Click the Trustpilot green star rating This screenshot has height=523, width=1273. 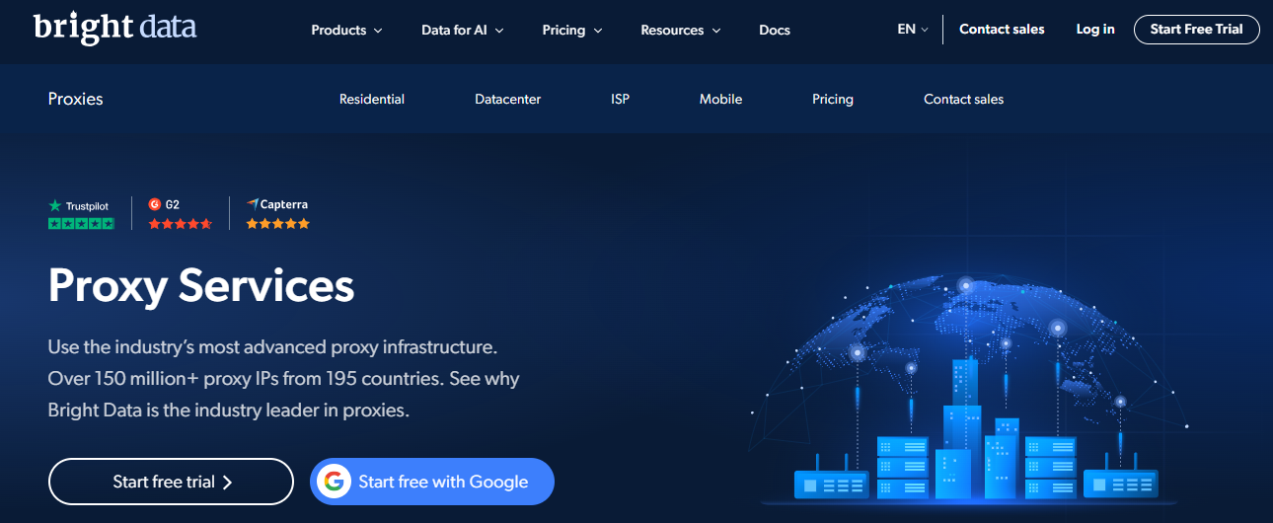[x=81, y=224]
